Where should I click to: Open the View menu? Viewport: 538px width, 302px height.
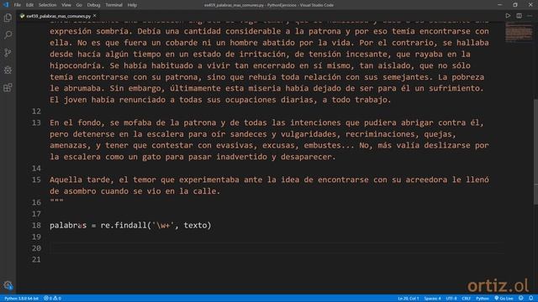click(x=66, y=5)
